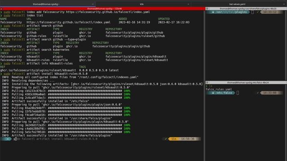Click the UPDATED date 2023-02-17 16:22:03
287x161 pixels.
point(174,22)
